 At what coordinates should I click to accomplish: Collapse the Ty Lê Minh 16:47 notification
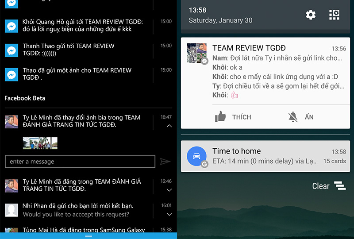[x=169, y=126]
